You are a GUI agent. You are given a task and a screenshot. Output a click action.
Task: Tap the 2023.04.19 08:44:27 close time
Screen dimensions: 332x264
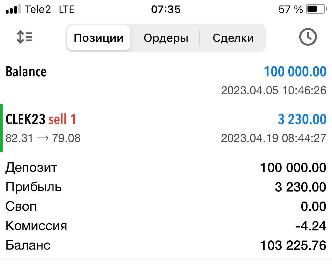coord(274,138)
